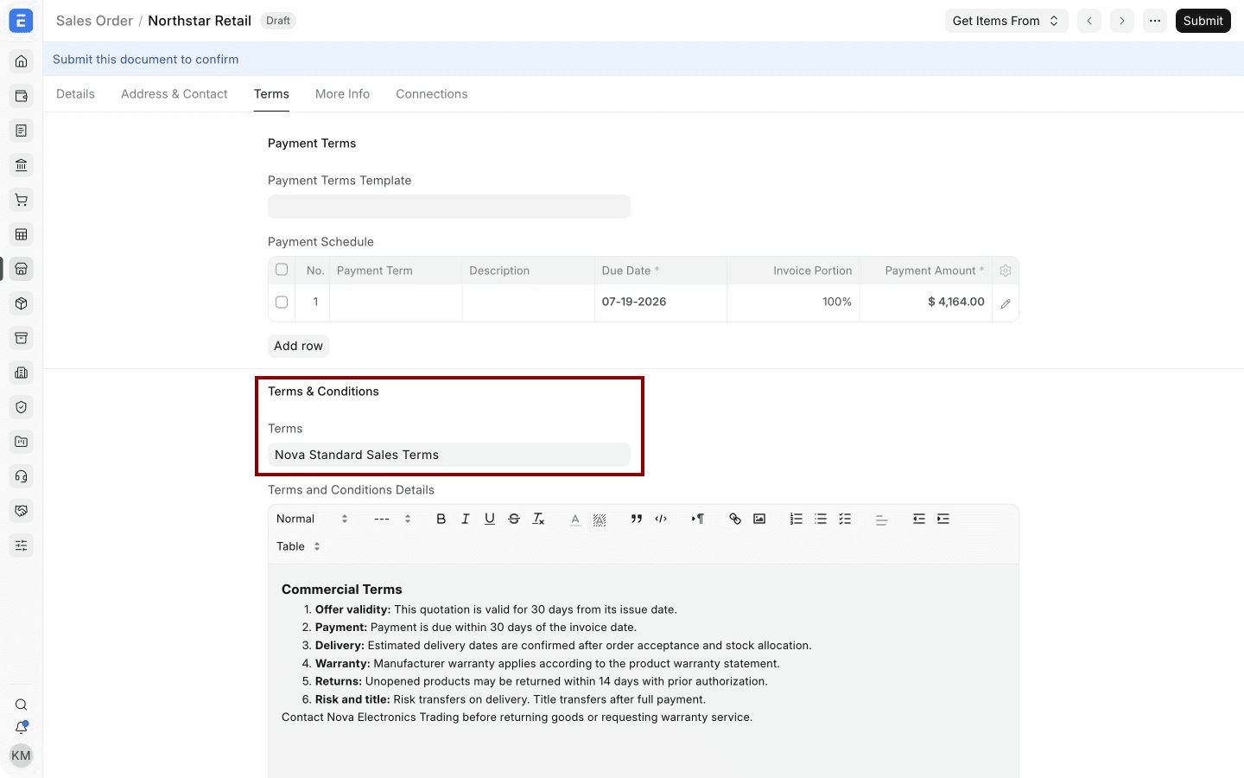Edit payment schedule row 1 with pencil icon
The width and height of the screenshot is (1244, 778).
pyautogui.click(x=1006, y=303)
